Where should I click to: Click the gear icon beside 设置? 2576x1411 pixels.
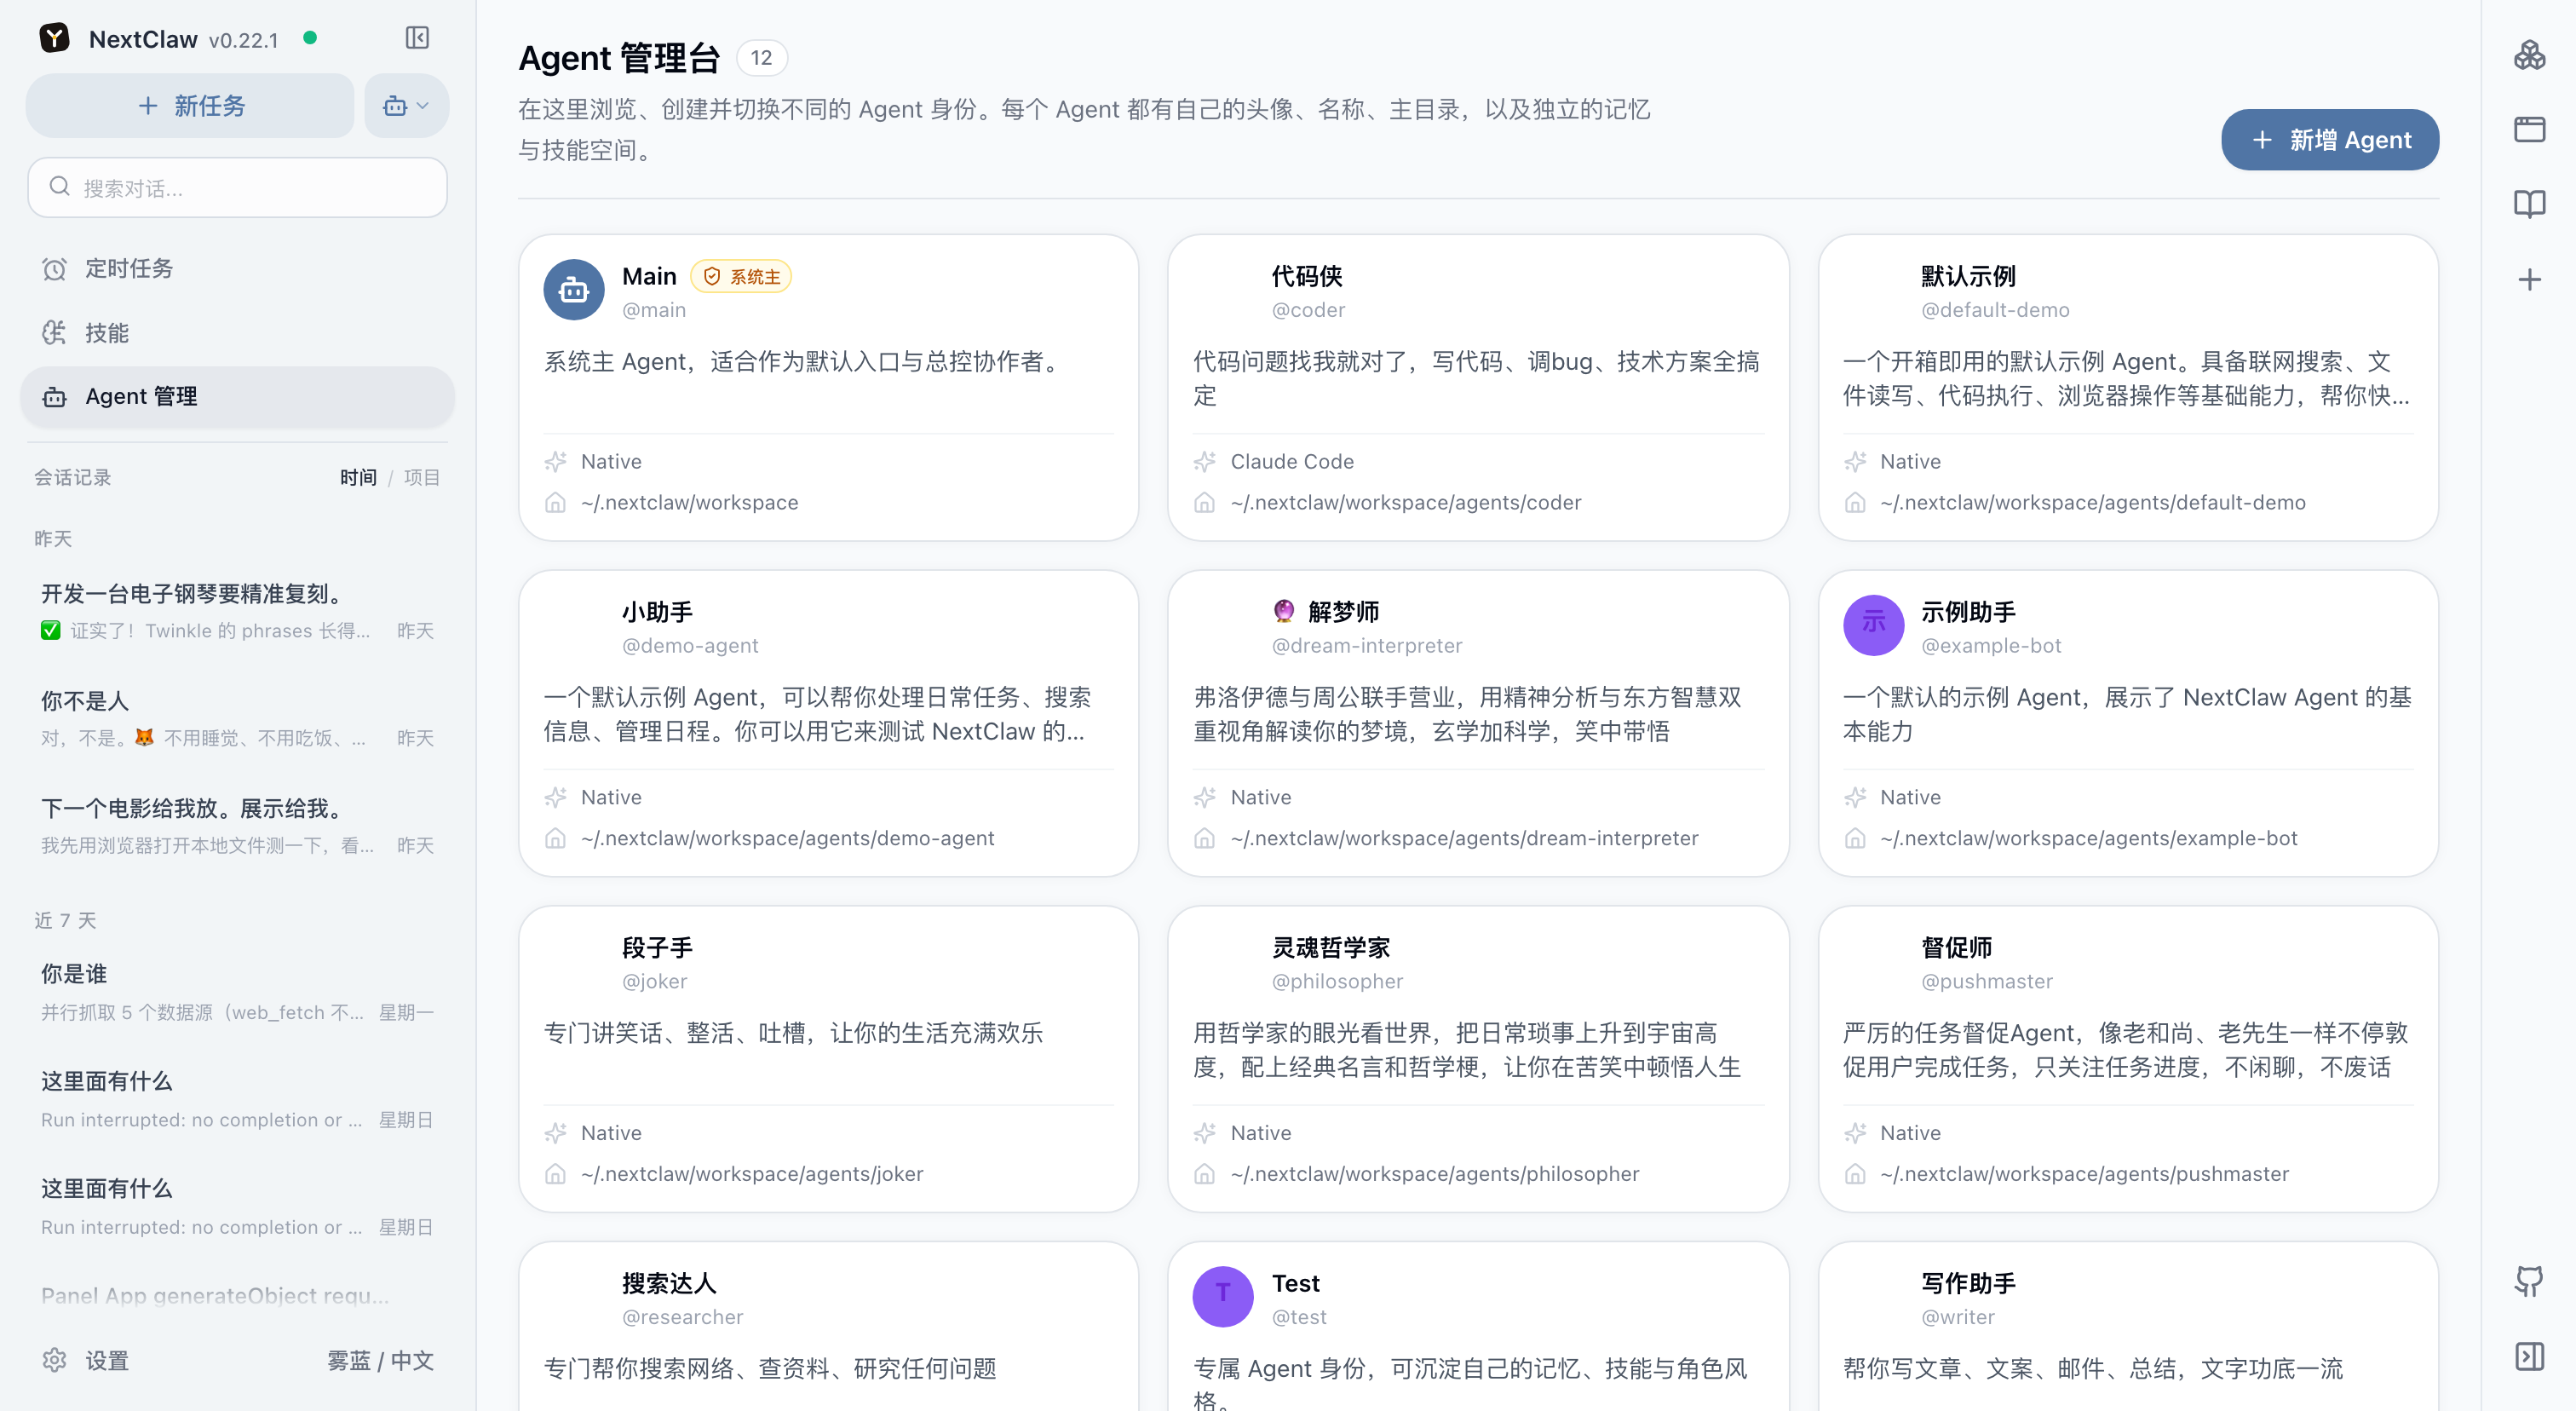(x=54, y=1360)
